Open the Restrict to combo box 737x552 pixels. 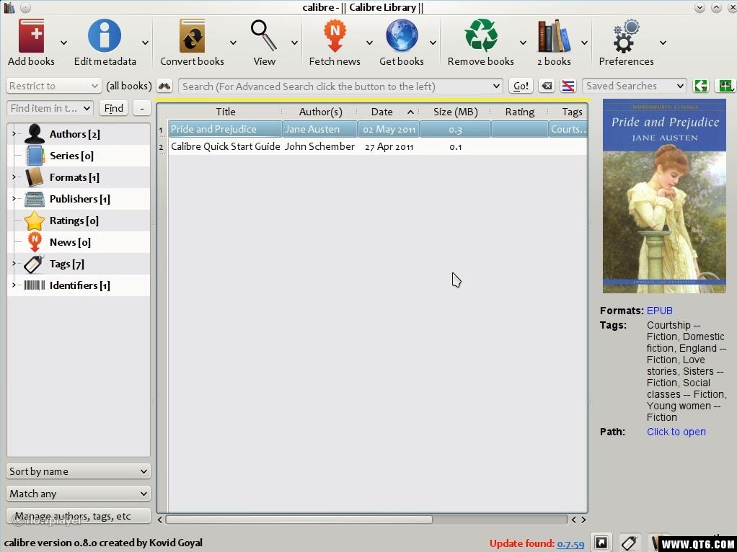(x=53, y=86)
